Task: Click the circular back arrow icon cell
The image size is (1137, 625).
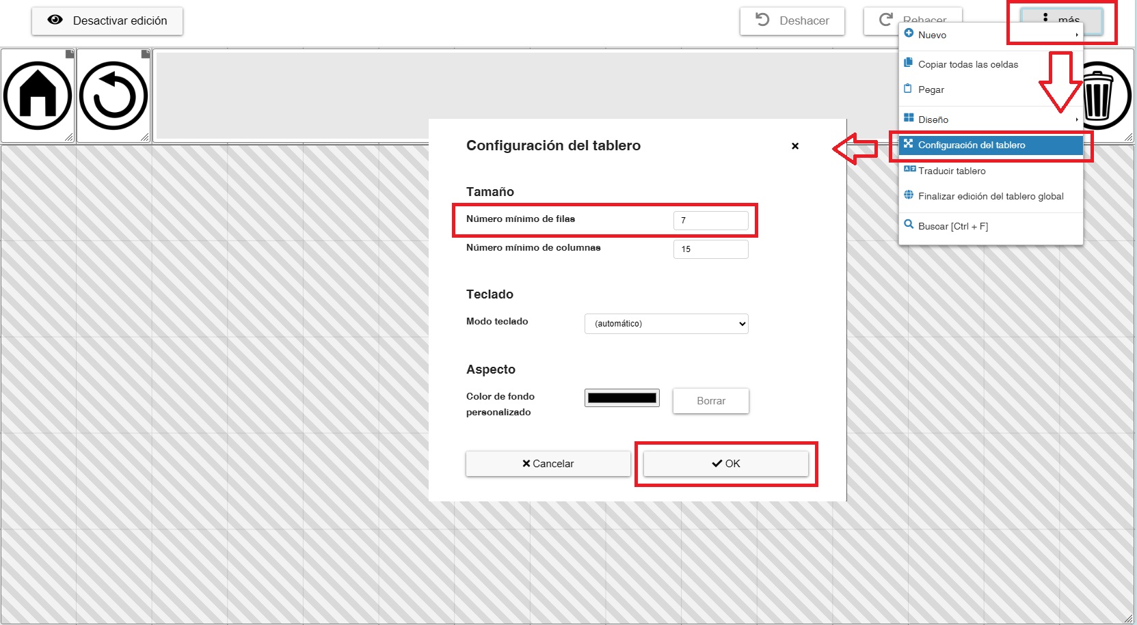Action: pyautogui.click(x=113, y=96)
